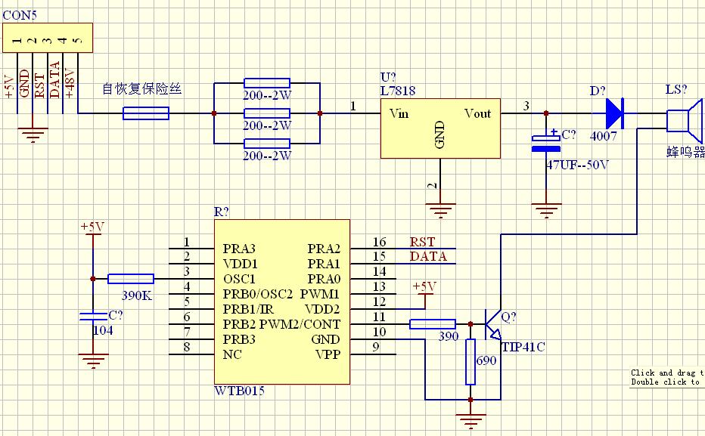Click the resettable fuse symbol after +48V
705x436 pixels.
click(145, 114)
